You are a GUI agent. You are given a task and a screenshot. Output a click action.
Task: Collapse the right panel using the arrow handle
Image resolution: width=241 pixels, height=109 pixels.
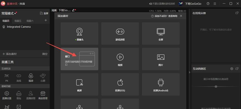point(189,72)
